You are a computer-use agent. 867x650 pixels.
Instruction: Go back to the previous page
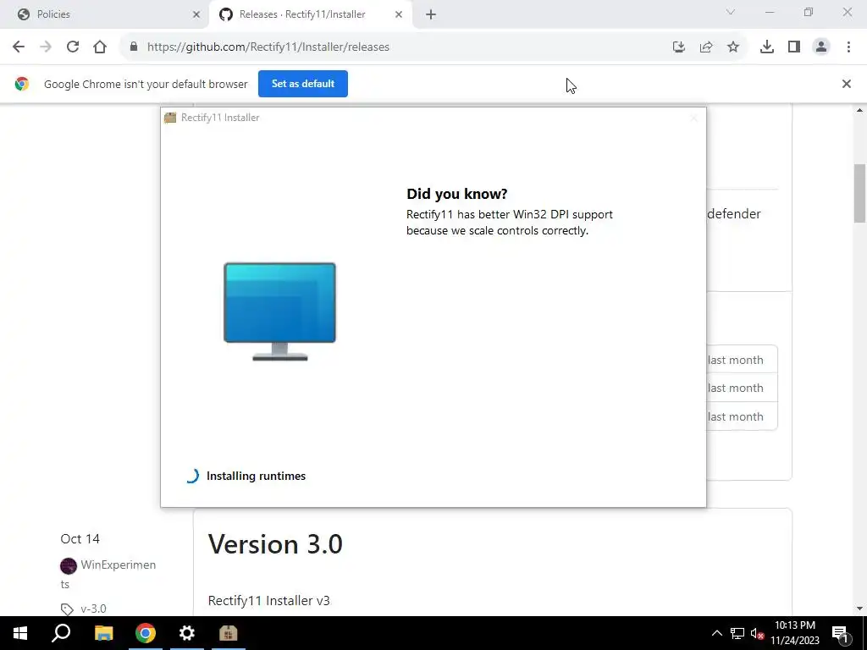[x=19, y=47]
